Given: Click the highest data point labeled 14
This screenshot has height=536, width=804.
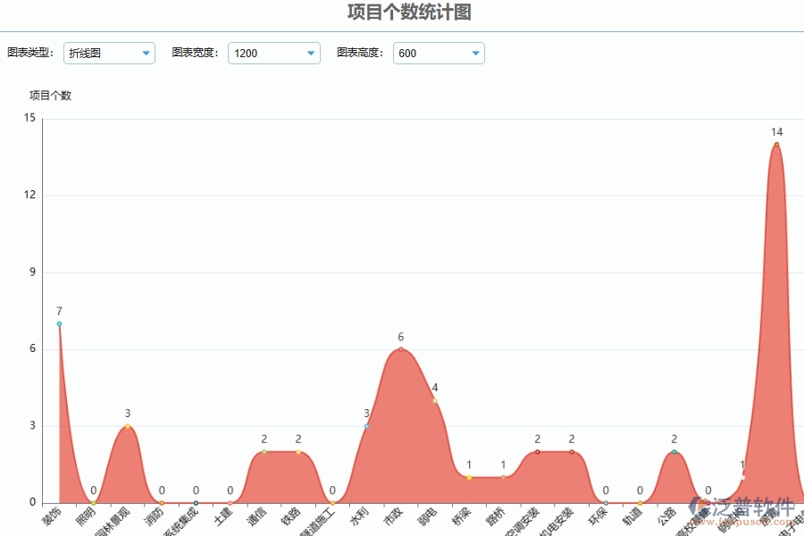Looking at the screenshot, I should [775, 143].
